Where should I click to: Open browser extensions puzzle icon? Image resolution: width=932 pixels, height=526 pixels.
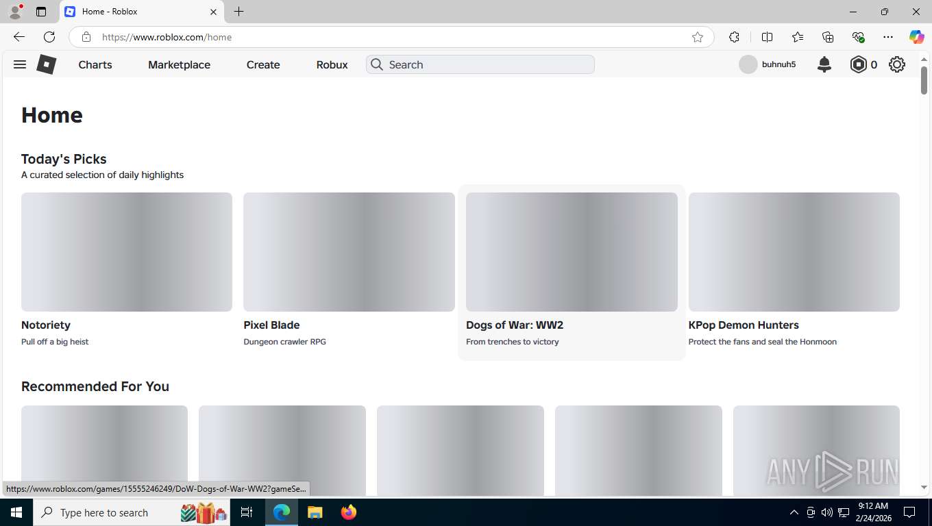[734, 37]
